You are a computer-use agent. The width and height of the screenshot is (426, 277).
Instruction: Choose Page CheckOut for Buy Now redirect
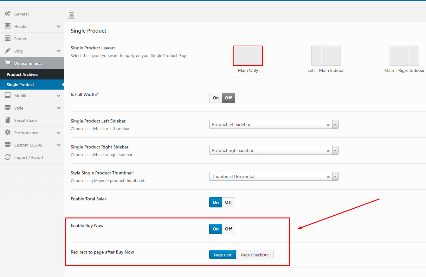[x=255, y=255]
